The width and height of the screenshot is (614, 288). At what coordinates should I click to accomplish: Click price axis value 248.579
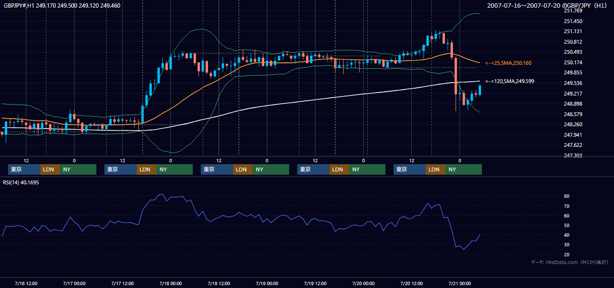click(573, 114)
